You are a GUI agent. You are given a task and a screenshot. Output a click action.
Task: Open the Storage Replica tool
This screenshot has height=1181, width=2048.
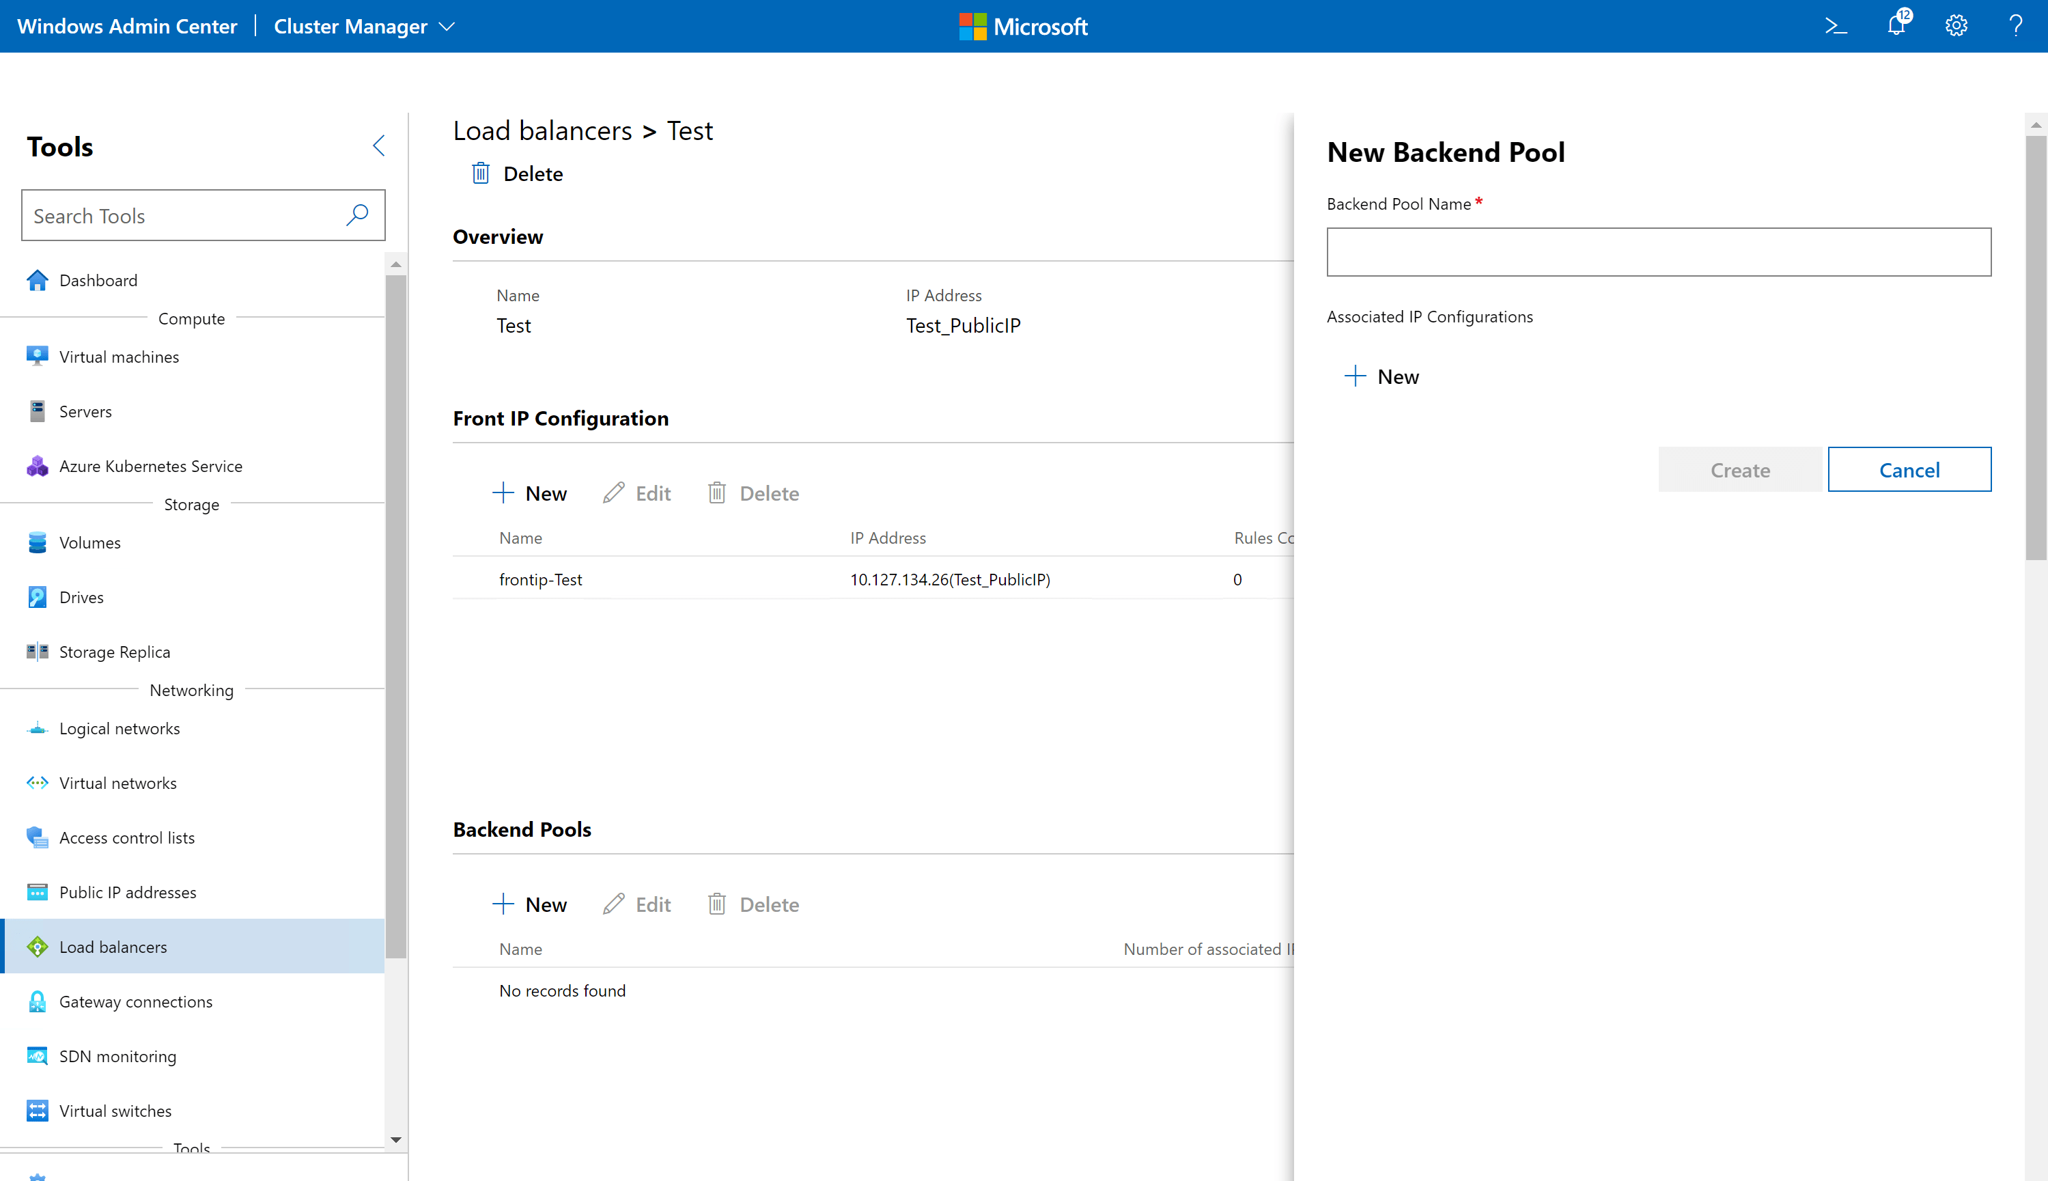click(x=114, y=652)
